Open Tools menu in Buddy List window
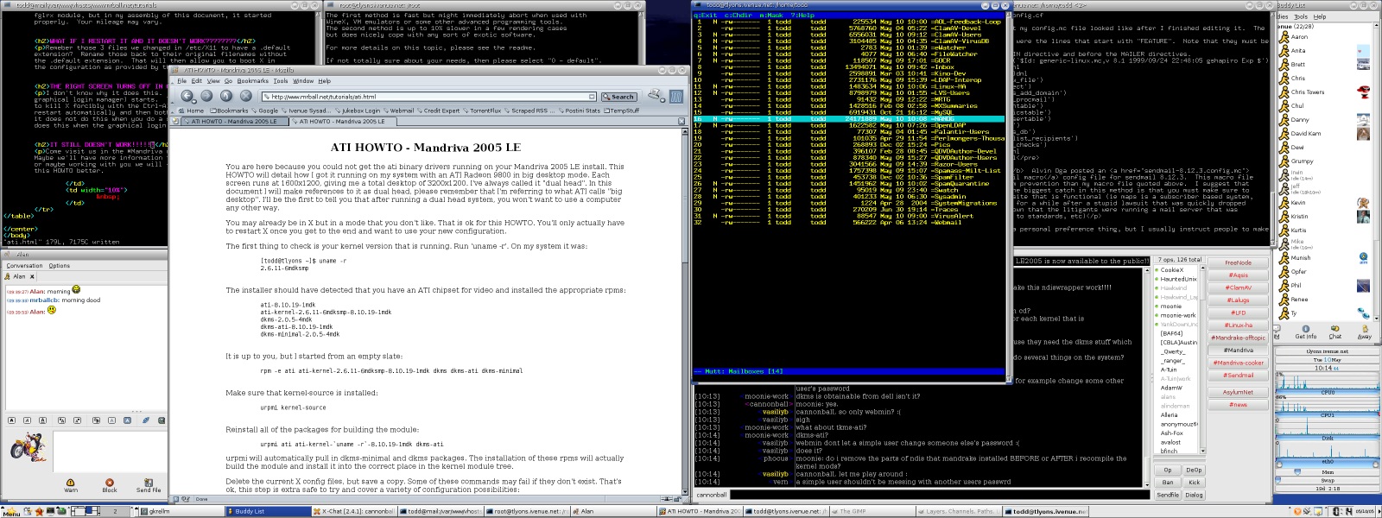1382x518 pixels. (x=1302, y=16)
